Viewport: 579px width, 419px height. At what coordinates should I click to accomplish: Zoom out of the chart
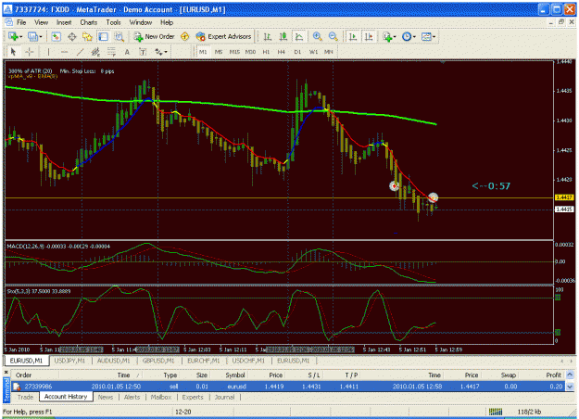(x=334, y=36)
